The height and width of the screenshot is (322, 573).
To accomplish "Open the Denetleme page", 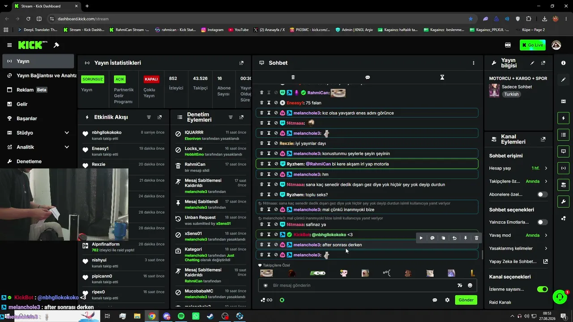I will tap(38, 161).
